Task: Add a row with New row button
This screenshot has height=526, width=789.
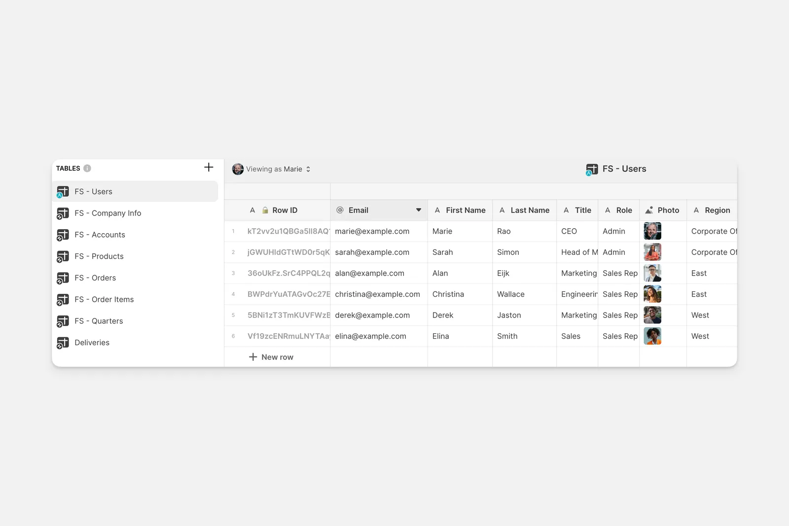Action: click(x=271, y=357)
